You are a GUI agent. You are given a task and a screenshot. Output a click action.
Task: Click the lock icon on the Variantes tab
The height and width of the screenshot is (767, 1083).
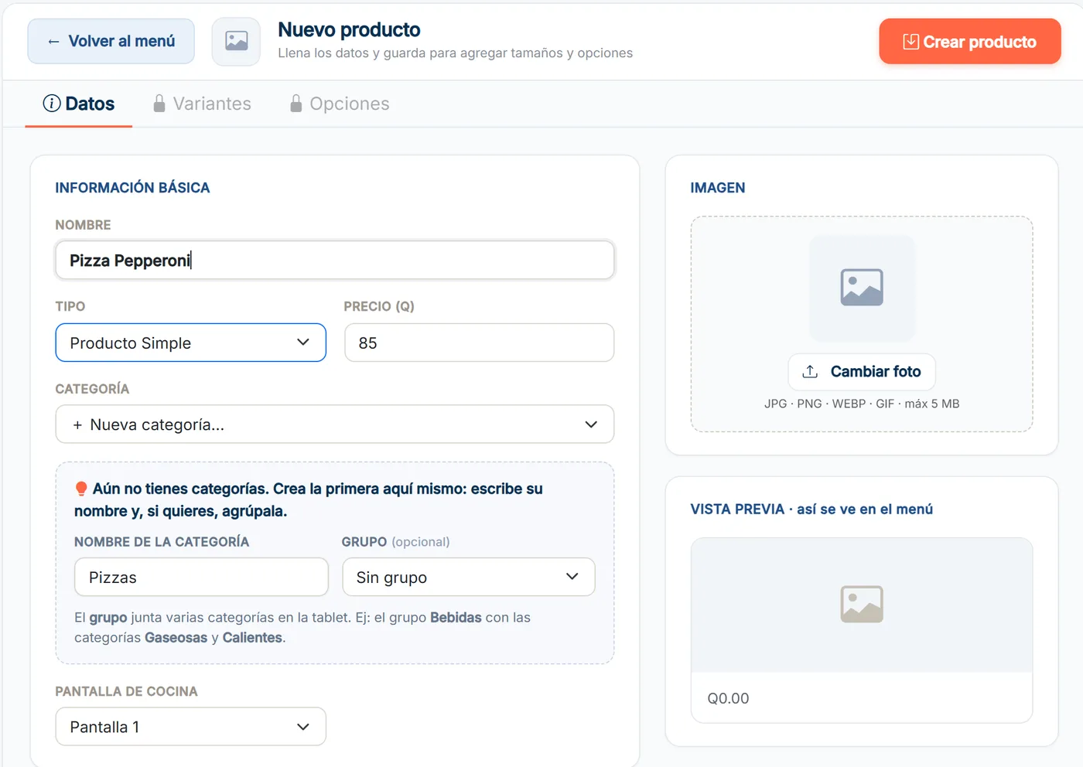(x=159, y=104)
